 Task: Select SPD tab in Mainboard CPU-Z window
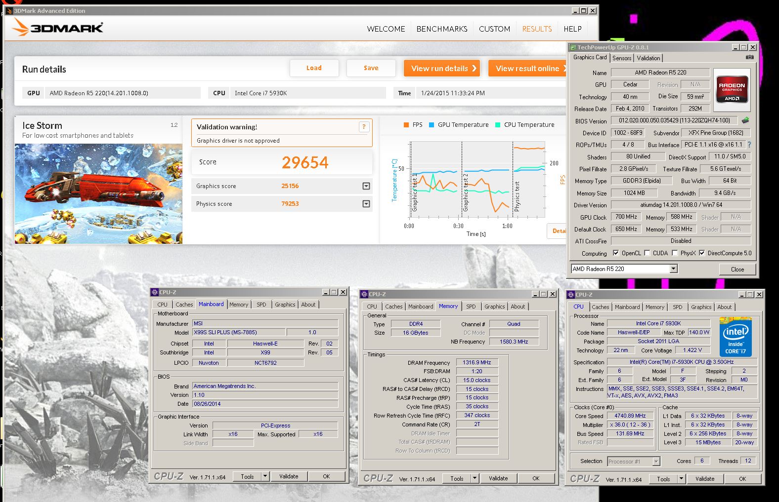point(261,305)
